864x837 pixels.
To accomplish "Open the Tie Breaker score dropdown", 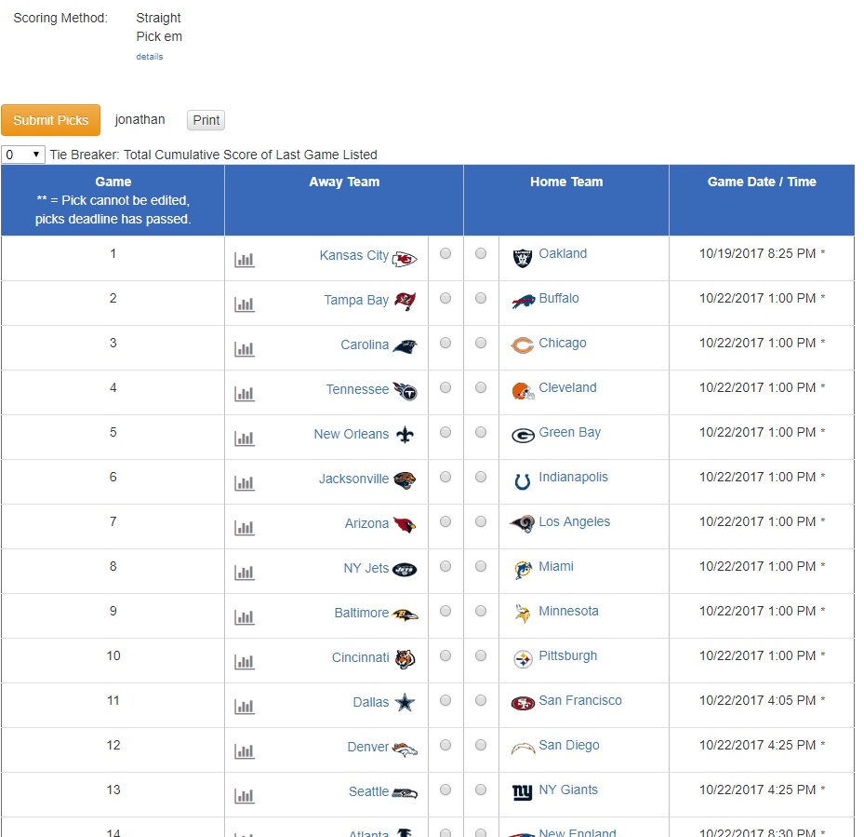I will click(23, 155).
